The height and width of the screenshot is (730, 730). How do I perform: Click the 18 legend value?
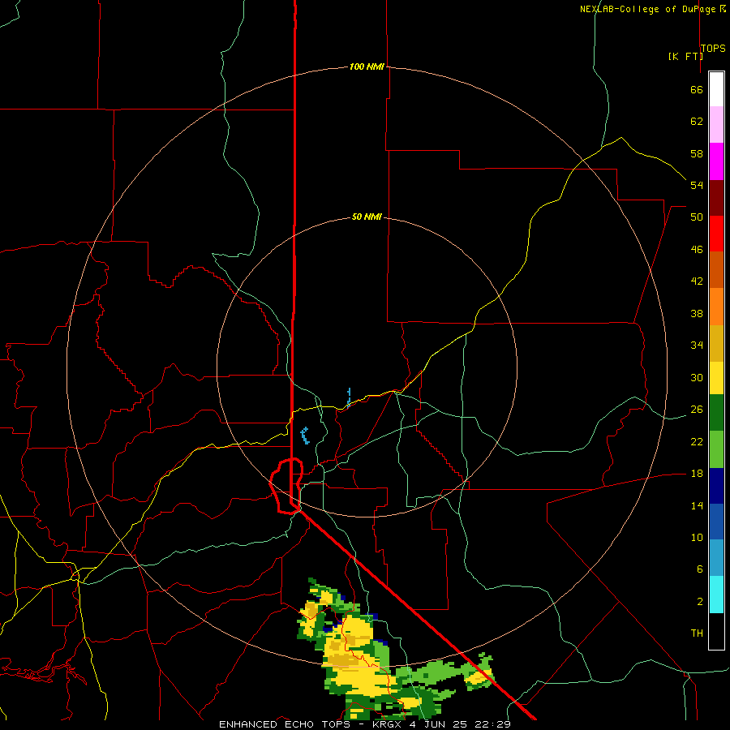tap(697, 474)
